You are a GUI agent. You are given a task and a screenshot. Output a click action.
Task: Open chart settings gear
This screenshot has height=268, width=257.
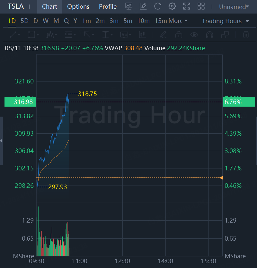click(172, 6)
